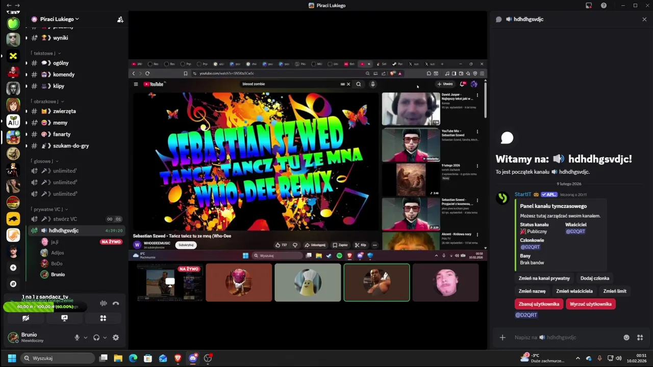Image resolution: width=653 pixels, height=367 pixels.
Task: Click the ja.ji NA ŻYWO stream thumbnail
Action: (170, 282)
